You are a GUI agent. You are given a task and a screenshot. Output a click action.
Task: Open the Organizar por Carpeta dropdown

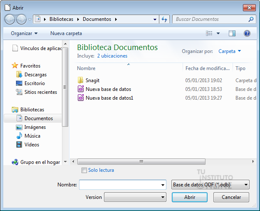coord(230,51)
